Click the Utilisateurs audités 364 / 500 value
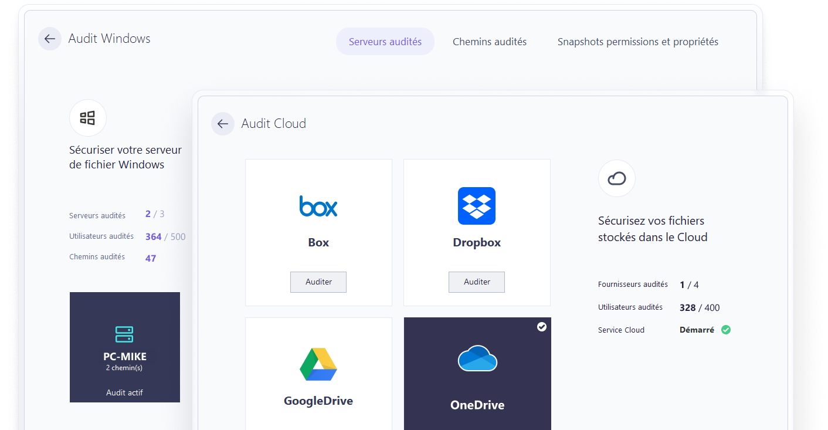828x430 pixels. pos(165,237)
